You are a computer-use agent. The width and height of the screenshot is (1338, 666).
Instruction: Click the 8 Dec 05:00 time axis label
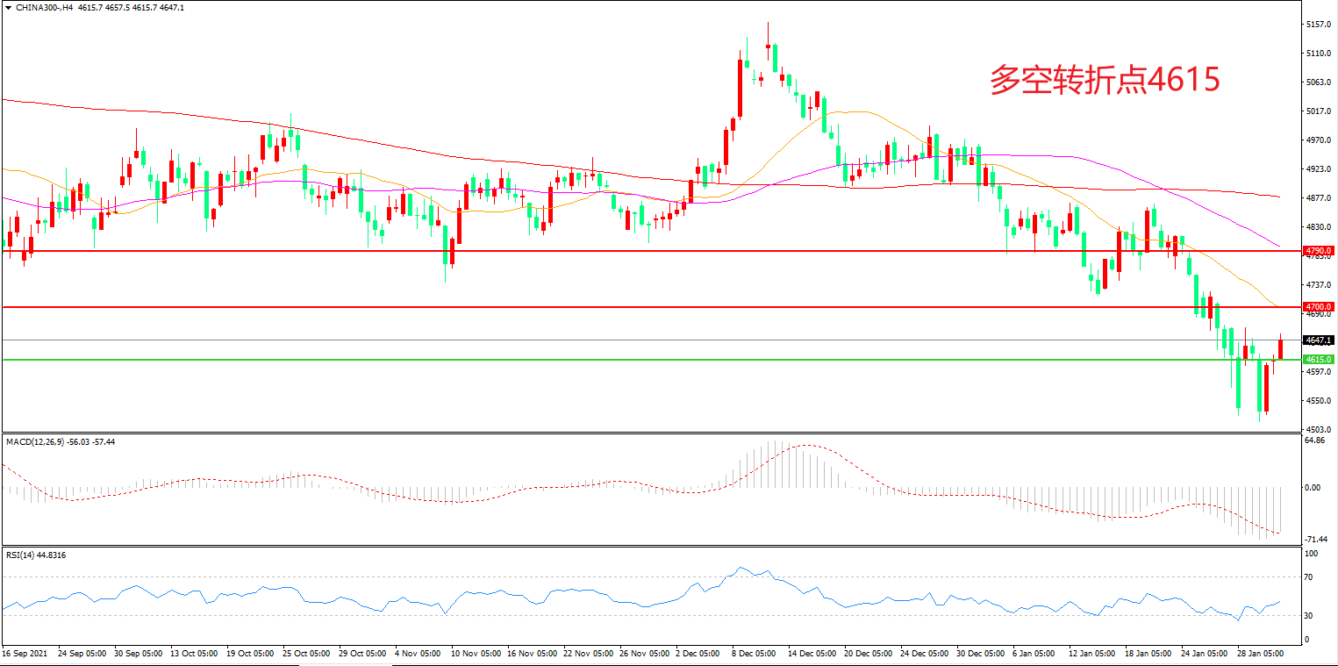754,655
